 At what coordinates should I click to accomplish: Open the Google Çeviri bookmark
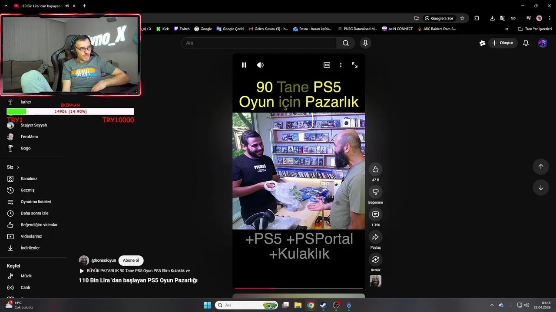[x=230, y=29]
